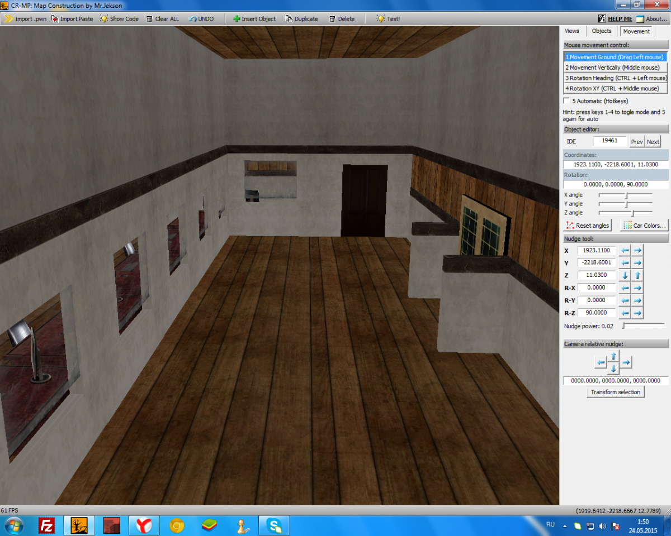Screen dimensions: 671x536
Task: Nudge R-Z left arrow
Action: (x=625, y=313)
